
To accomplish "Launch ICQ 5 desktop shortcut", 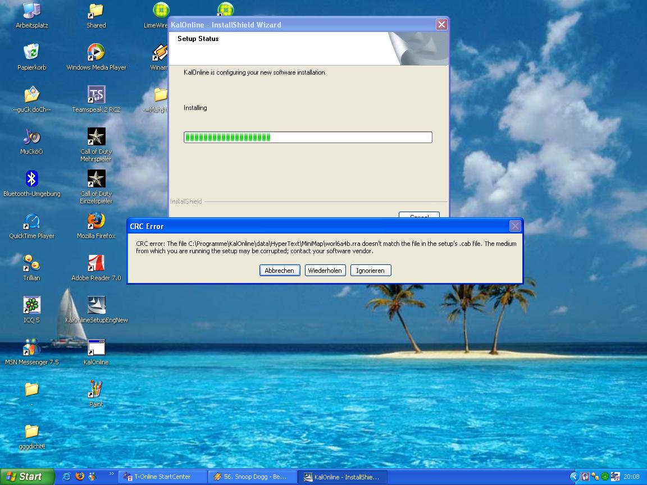I will point(32,310).
